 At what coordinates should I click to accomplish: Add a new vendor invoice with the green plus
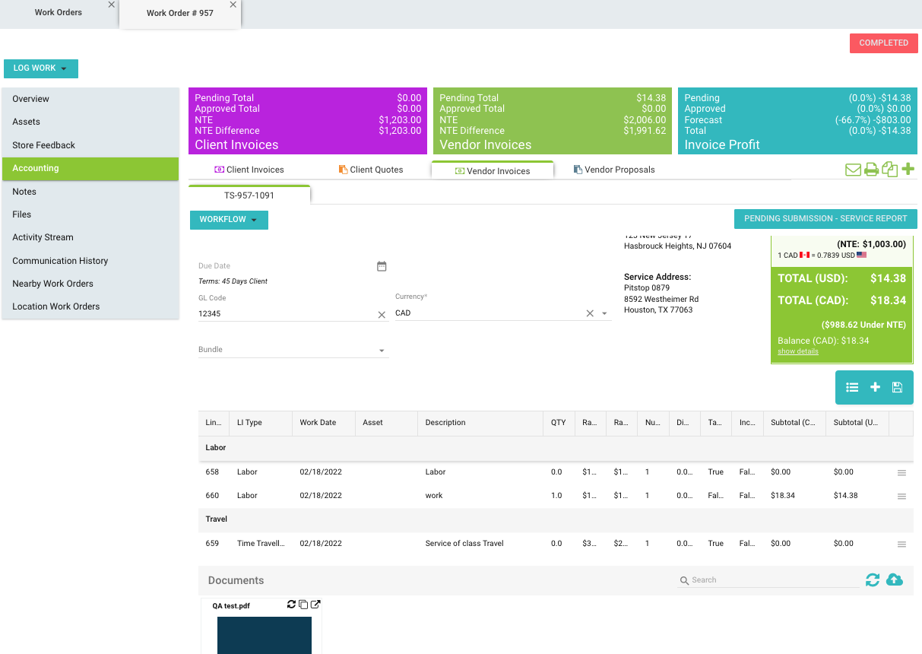point(908,169)
